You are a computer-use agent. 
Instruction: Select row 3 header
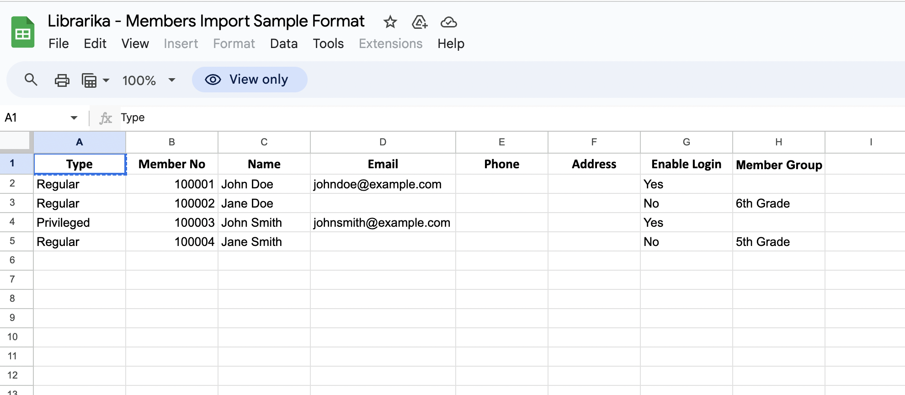(x=12, y=203)
